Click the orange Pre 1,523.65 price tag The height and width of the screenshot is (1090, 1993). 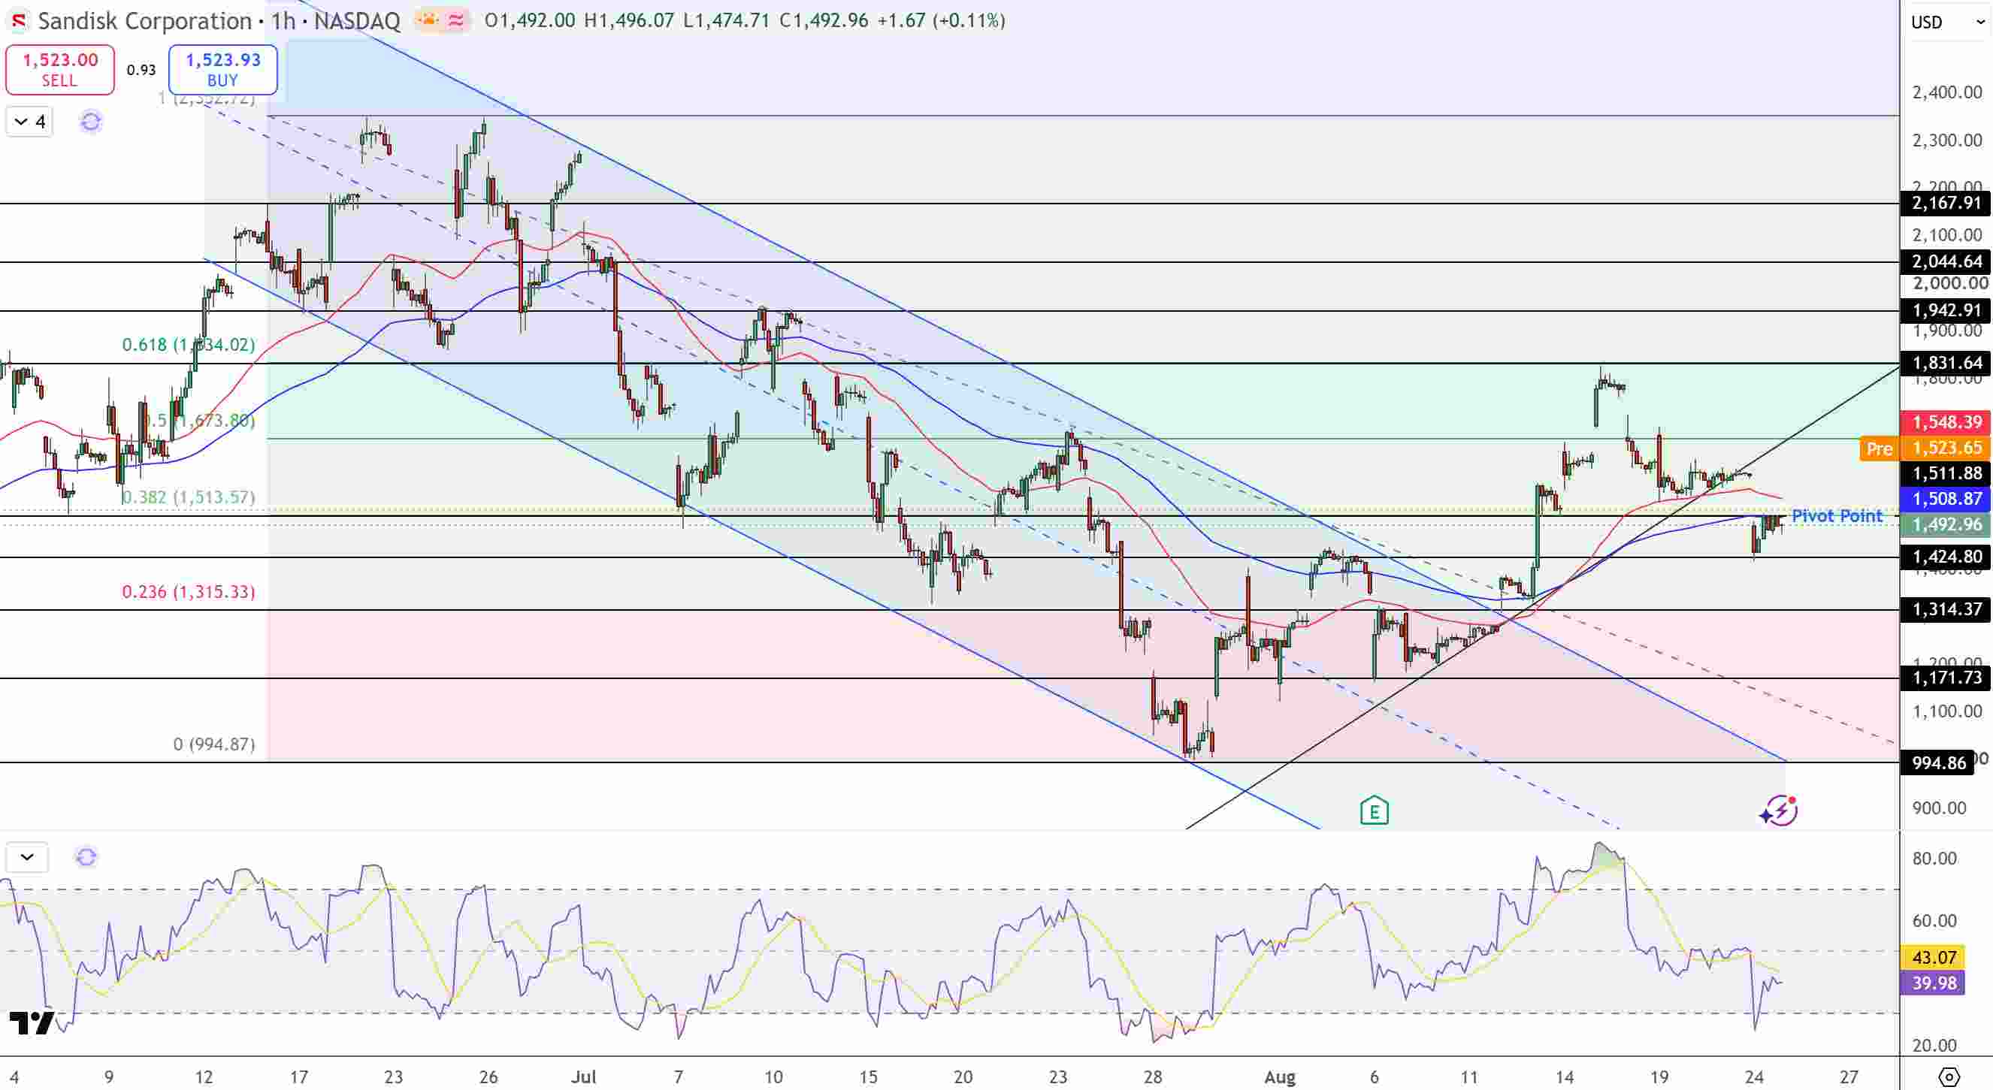(x=1925, y=448)
